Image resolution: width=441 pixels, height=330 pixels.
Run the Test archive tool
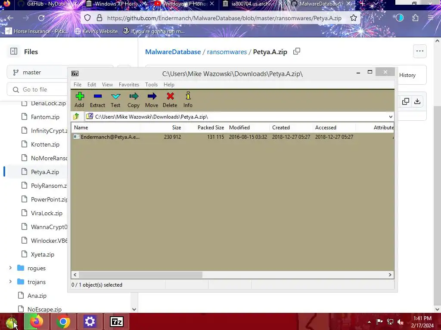(115, 96)
